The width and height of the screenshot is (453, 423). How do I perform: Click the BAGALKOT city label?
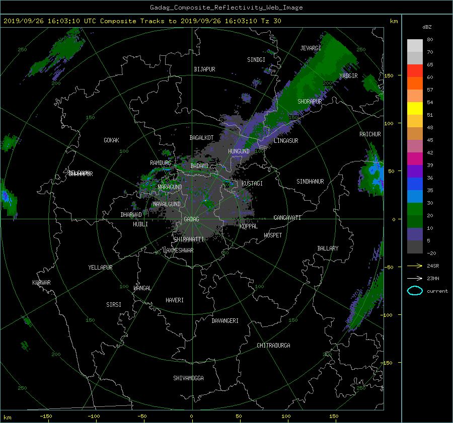click(x=201, y=138)
